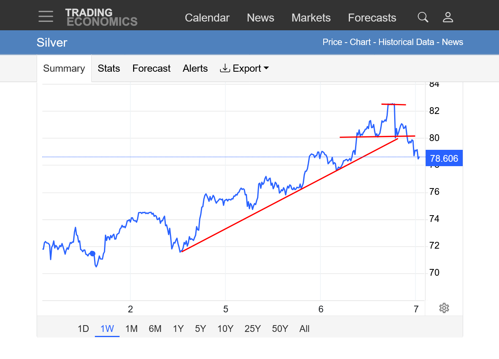Set chart range to 5Y
499x359 pixels.
coord(200,329)
